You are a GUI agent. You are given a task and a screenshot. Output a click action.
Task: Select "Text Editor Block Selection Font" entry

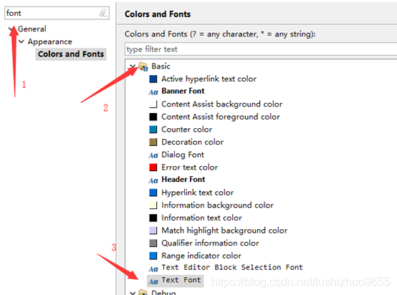[x=232, y=268]
